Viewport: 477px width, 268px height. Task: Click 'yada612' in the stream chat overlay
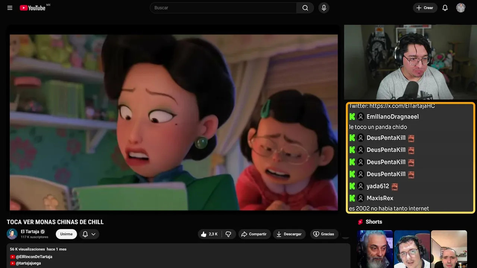(x=378, y=186)
